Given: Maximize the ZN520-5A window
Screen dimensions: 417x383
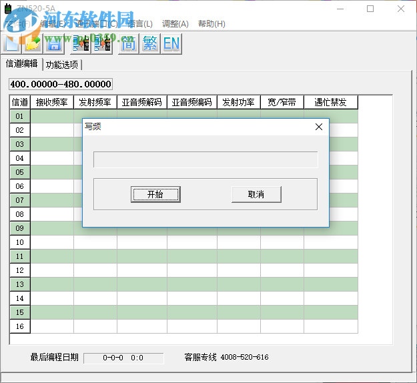Looking at the screenshot, I should point(370,9).
